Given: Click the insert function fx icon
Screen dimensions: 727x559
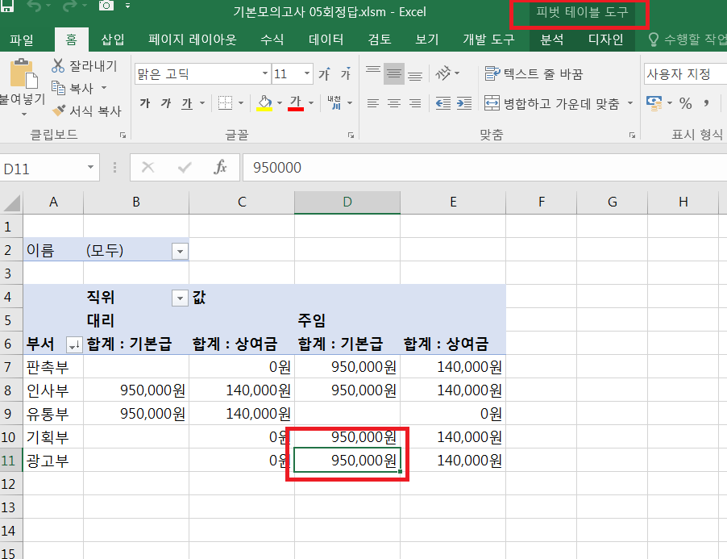Looking at the screenshot, I should pos(220,167).
